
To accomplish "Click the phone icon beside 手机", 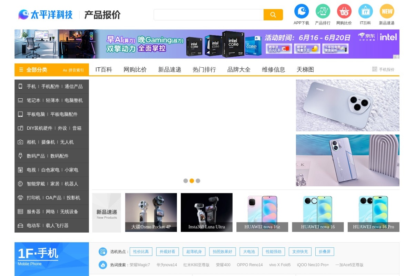I will [x=20, y=86].
